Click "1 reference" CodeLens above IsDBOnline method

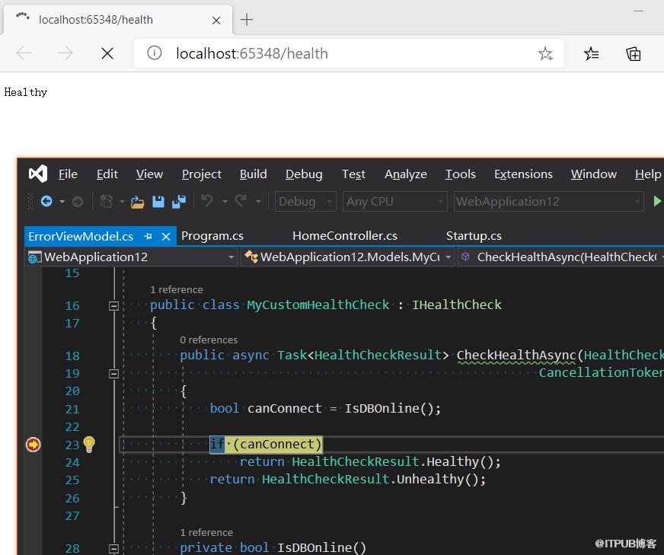(206, 533)
